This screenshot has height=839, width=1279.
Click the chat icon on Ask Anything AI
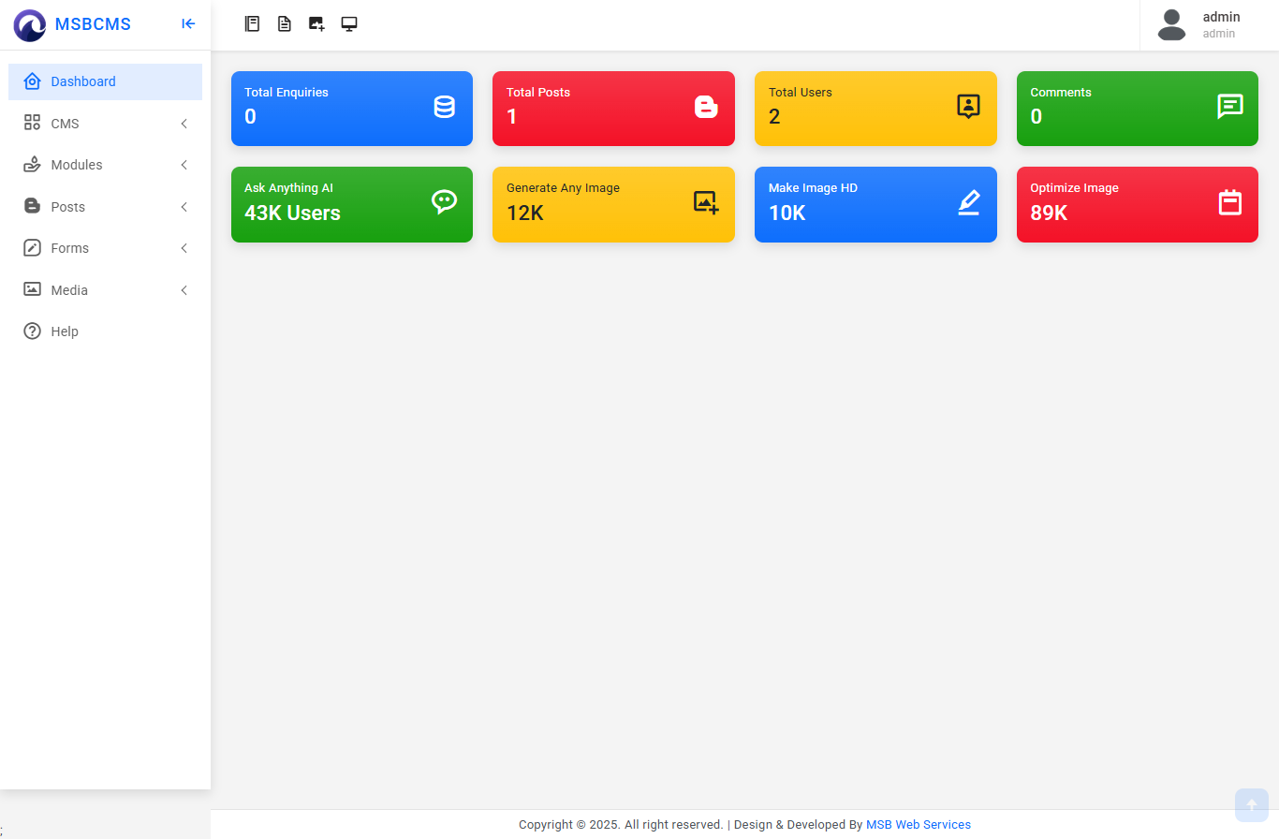444,202
